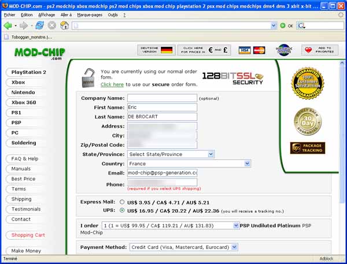Open the Country dropdown showing France
347x264 pixels.
tap(189, 163)
